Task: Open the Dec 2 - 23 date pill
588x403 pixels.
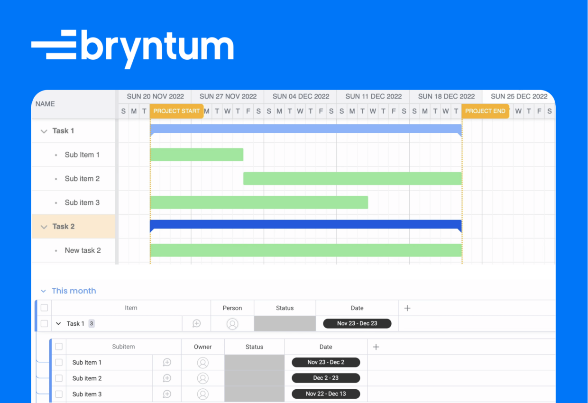Action: 326,378
